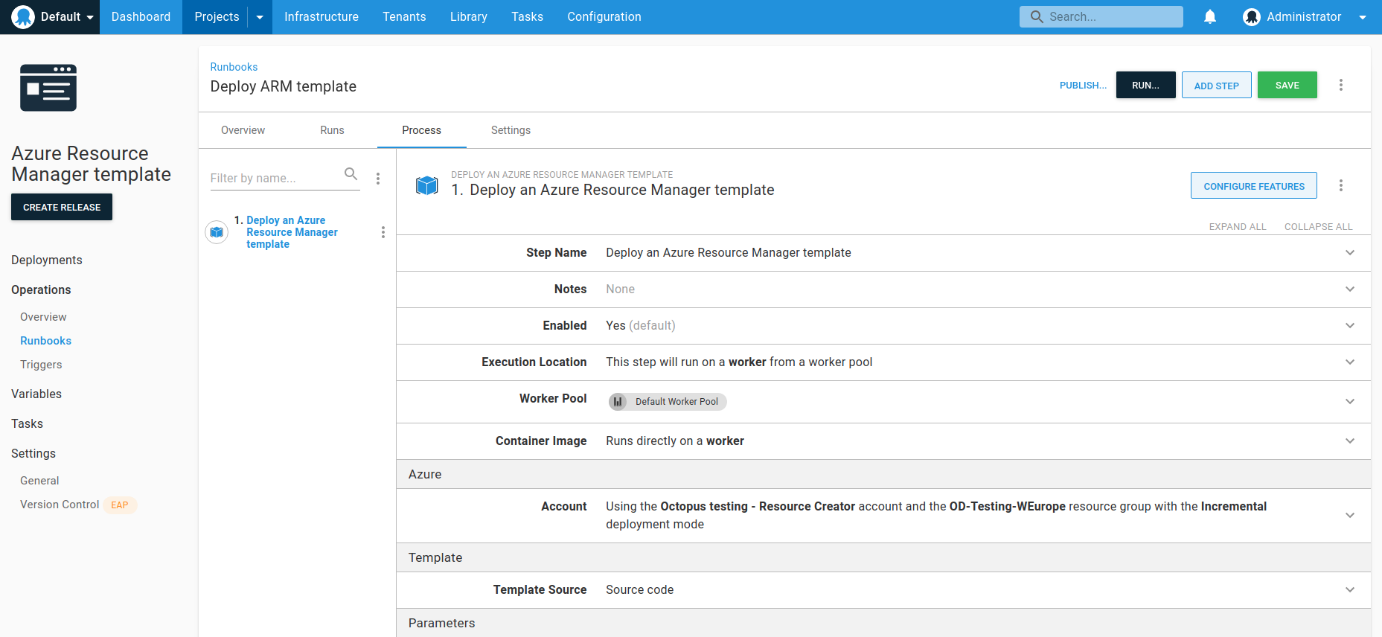Open Runbooks in the sidebar
1382x637 pixels.
[45, 341]
